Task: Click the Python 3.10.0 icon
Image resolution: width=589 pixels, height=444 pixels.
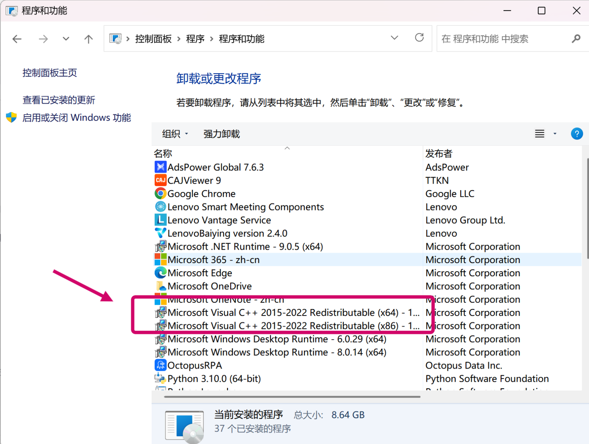Action: coord(160,379)
